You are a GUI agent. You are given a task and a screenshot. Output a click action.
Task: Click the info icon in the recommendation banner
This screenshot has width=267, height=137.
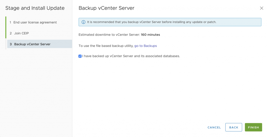83,22
